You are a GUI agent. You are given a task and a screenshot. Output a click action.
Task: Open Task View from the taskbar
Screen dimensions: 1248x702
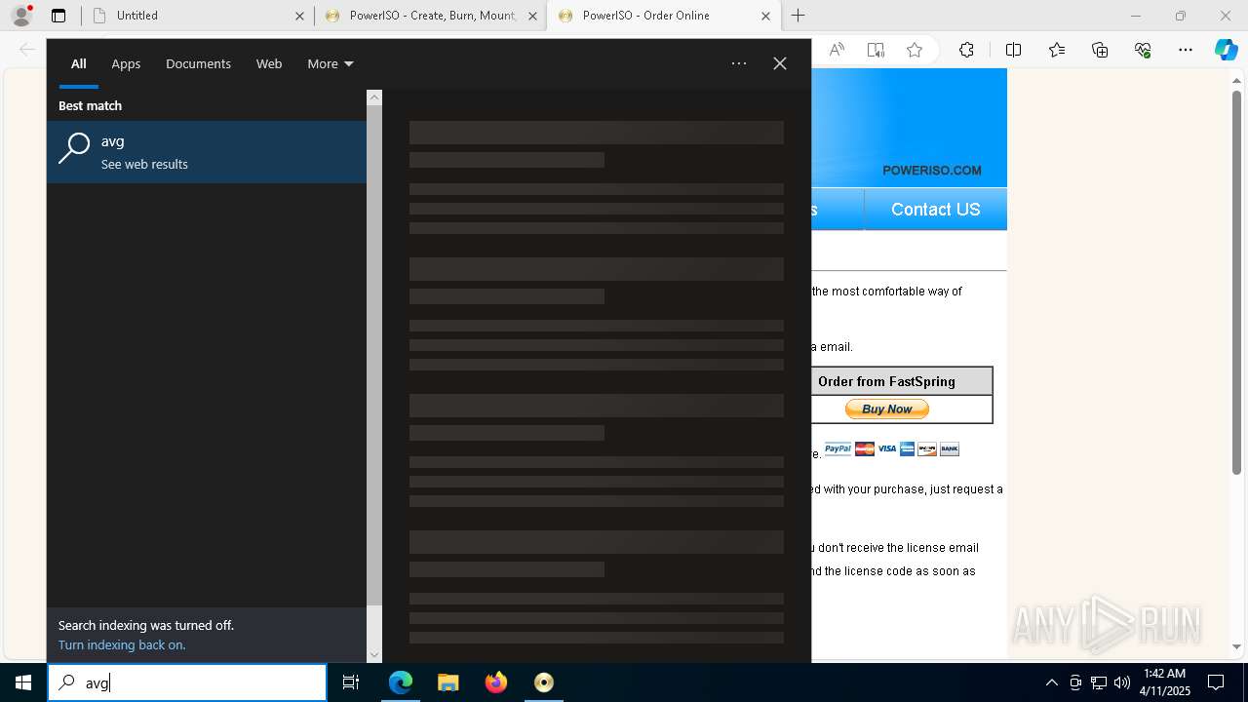pos(351,682)
